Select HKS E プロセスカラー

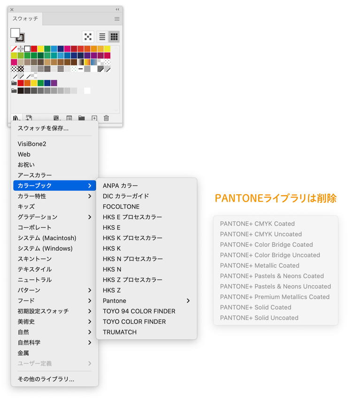pyautogui.click(x=146, y=217)
